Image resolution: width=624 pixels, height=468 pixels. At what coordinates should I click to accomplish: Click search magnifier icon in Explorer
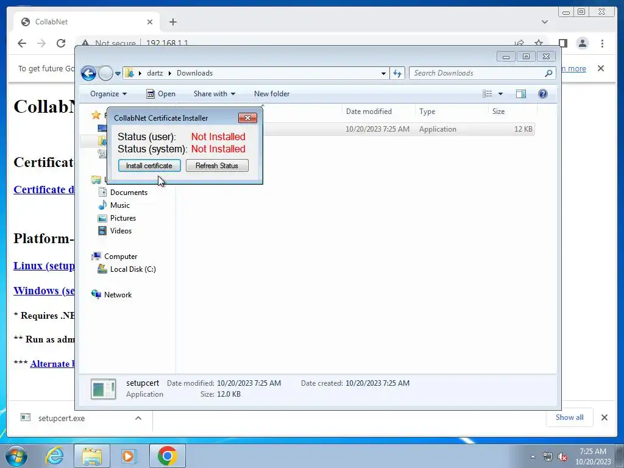(549, 73)
